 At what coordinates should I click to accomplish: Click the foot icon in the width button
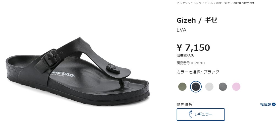pos(190,114)
